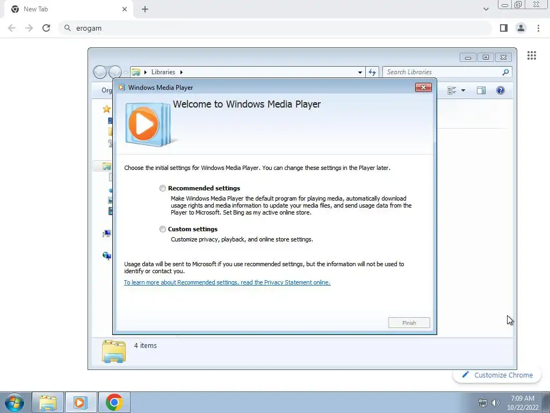Screen dimensions: 550x413
Task: Expand the arrow after Libraries breadcrumb
Action: [x=182, y=73]
